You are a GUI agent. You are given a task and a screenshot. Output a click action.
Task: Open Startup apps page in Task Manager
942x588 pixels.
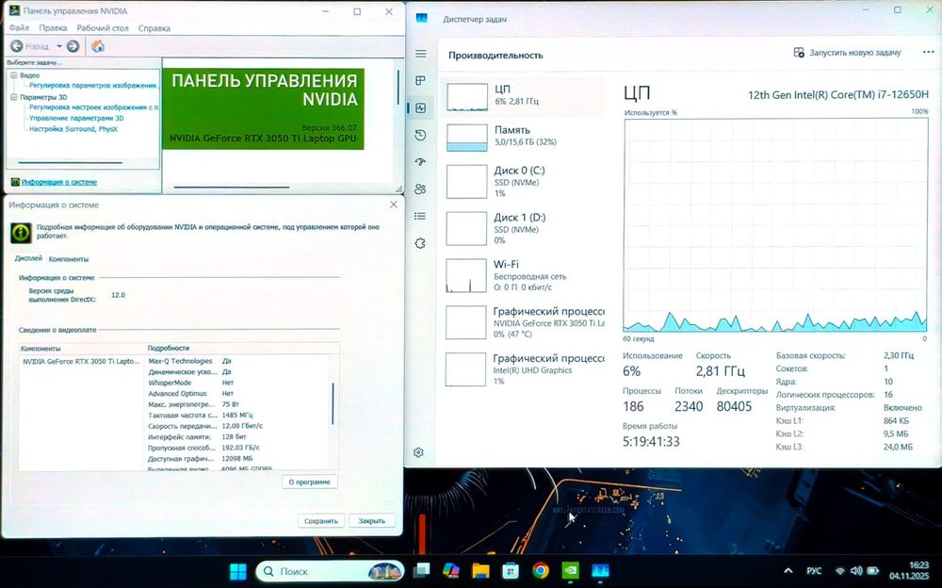[x=420, y=162]
